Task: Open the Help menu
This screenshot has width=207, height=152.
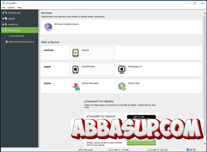Action: pyautogui.click(x=19, y=8)
